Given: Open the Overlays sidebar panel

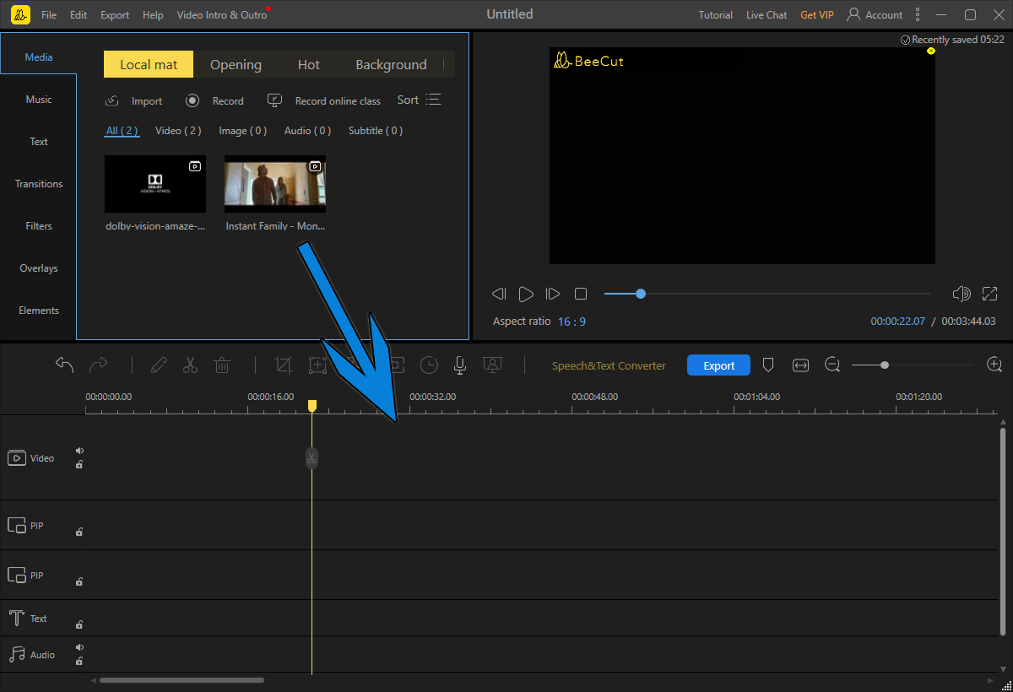Looking at the screenshot, I should [39, 268].
